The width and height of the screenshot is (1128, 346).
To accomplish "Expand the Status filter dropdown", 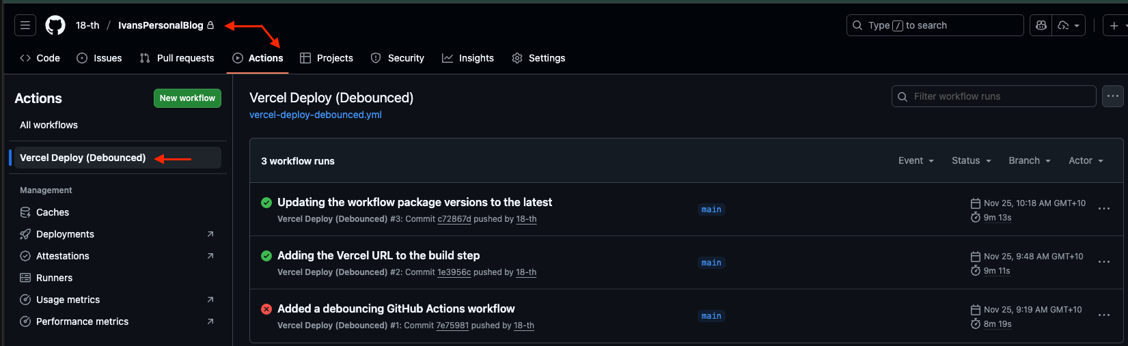I will tap(971, 160).
